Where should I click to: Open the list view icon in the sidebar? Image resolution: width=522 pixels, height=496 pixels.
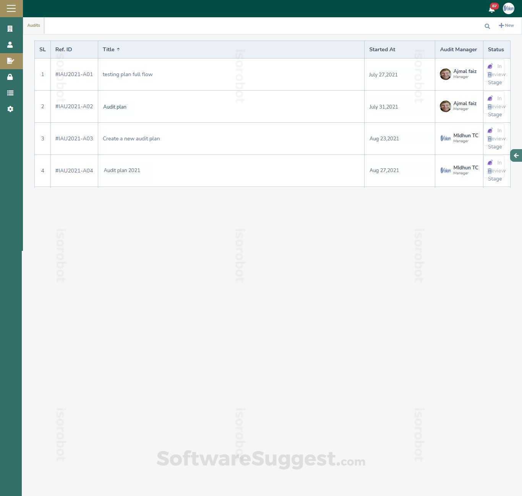(x=10, y=93)
